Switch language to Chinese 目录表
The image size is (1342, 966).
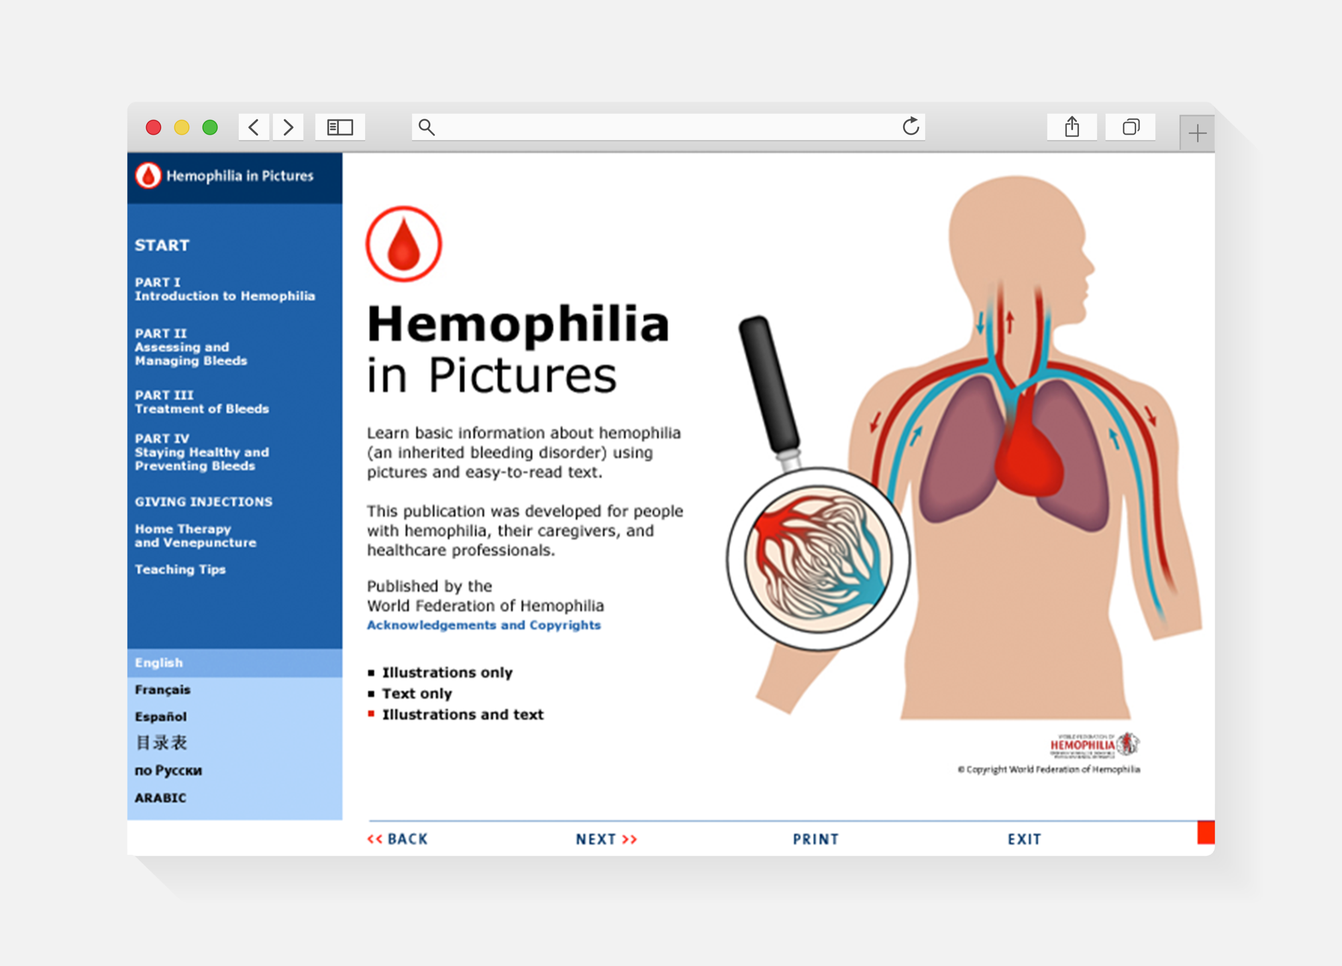click(x=161, y=743)
